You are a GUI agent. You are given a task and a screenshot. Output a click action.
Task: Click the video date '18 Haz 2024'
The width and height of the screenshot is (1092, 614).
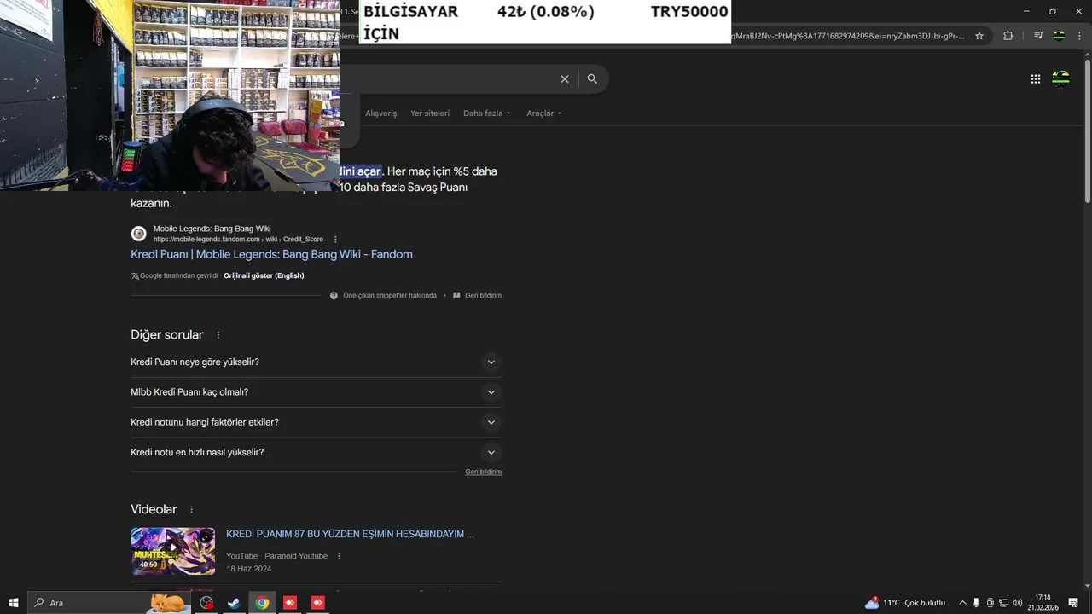tap(249, 569)
